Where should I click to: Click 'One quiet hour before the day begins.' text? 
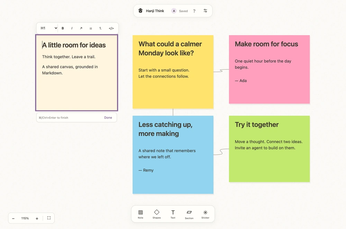coord(263,64)
